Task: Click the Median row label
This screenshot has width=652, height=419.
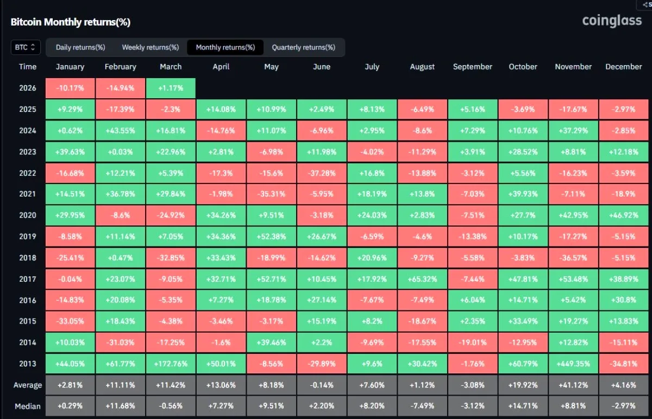Action: point(28,406)
